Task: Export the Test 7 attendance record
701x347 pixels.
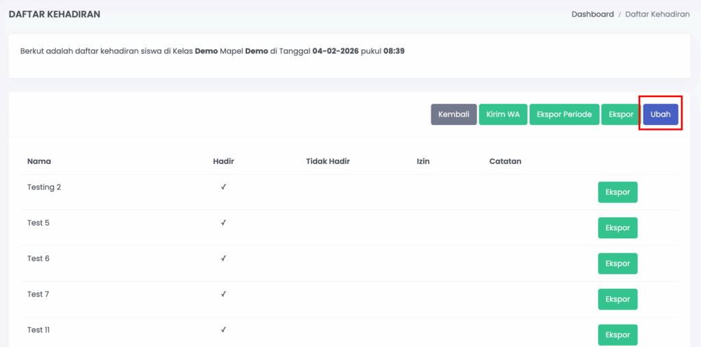Action: tap(617, 299)
